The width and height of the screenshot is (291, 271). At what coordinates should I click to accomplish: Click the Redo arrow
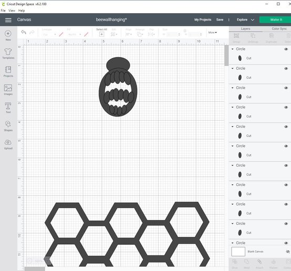32,32
